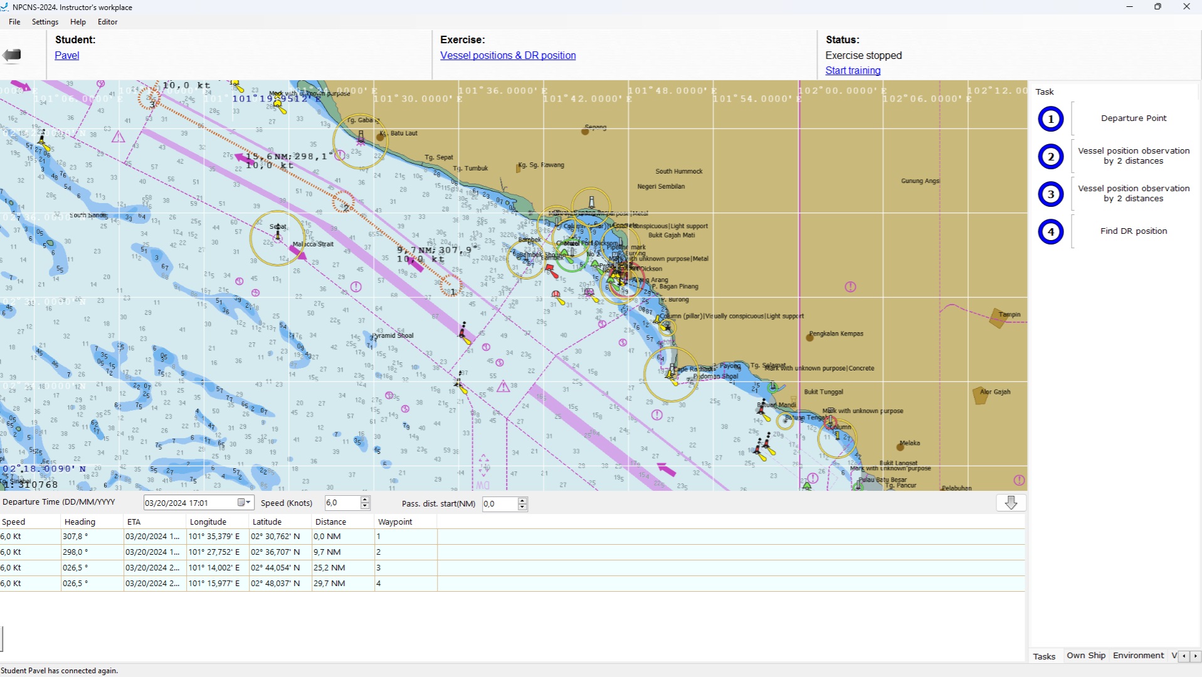Image resolution: width=1202 pixels, height=677 pixels.
Task: Click the red vessel marker on chart
Action: [552, 271]
